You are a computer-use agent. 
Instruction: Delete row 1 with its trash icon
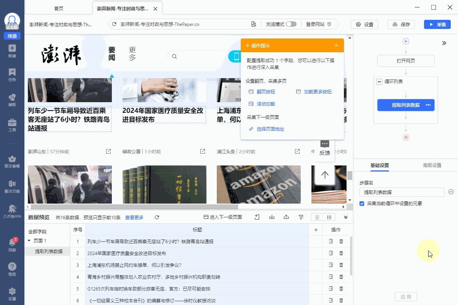341,241
